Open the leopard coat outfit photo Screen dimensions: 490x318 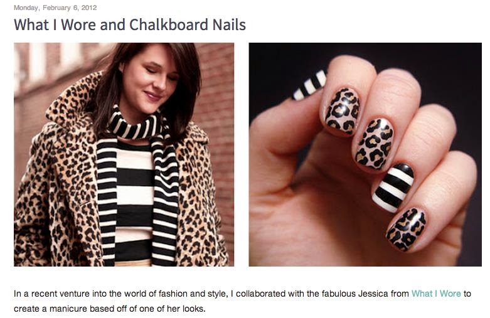click(x=124, y=154)
